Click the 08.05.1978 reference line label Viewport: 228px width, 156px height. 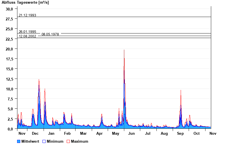click(x=50, y=34)
